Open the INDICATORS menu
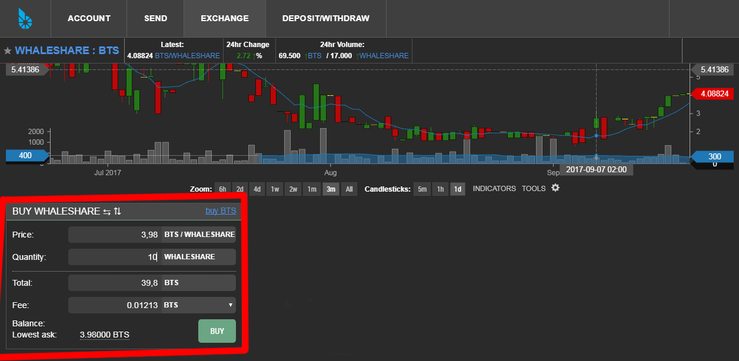Viewport: 739px width, 361px height. coord(494,189)
